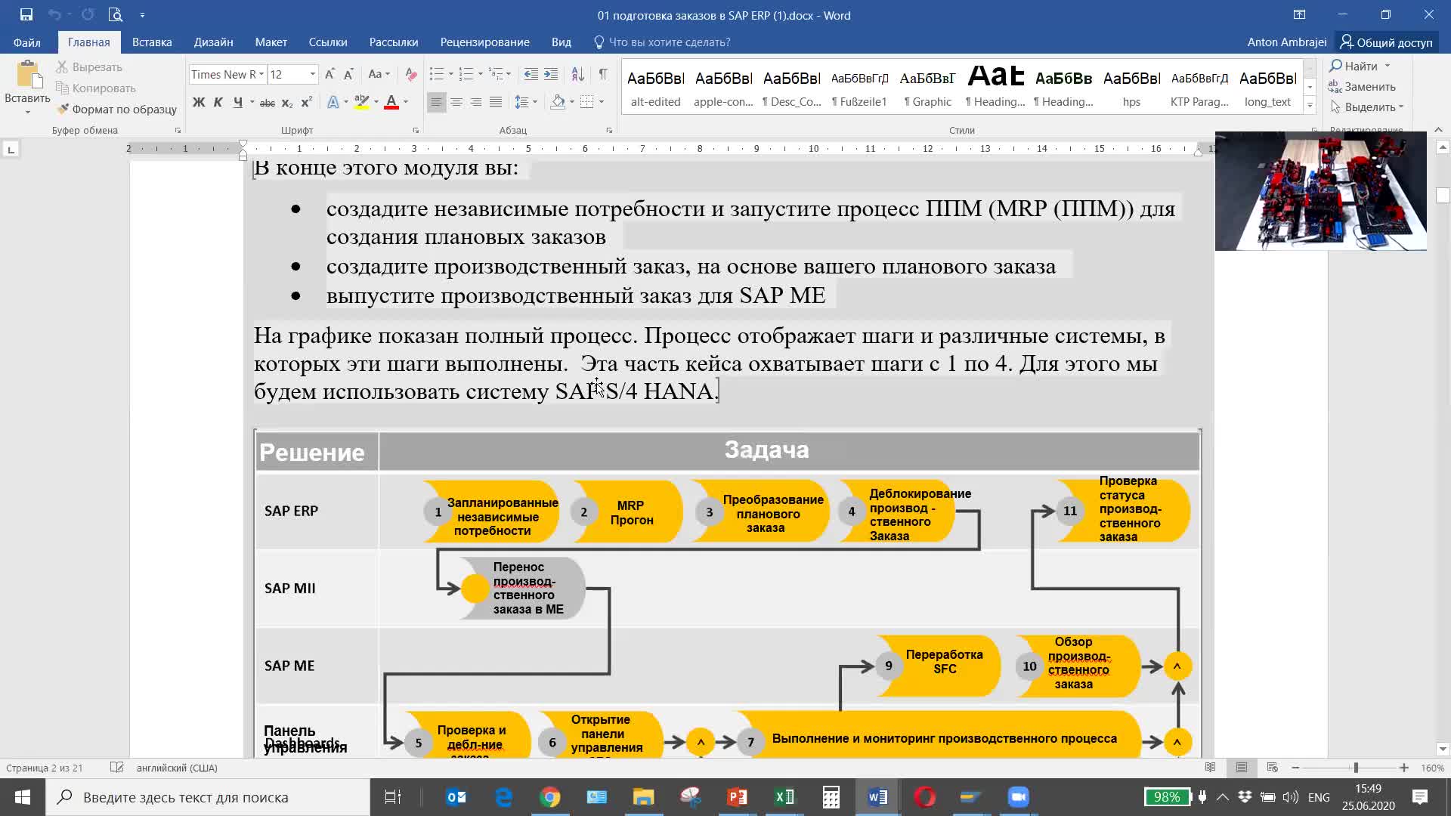Click the numbered list icon
The width and height of the screenshot is (1451, 816).
pyautogui.click(x=466, y=74)
